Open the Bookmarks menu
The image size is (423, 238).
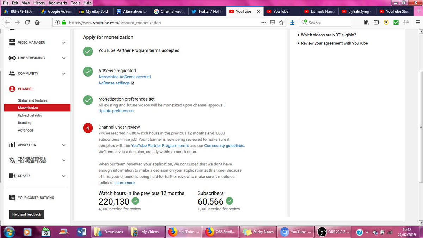(58, 3)
